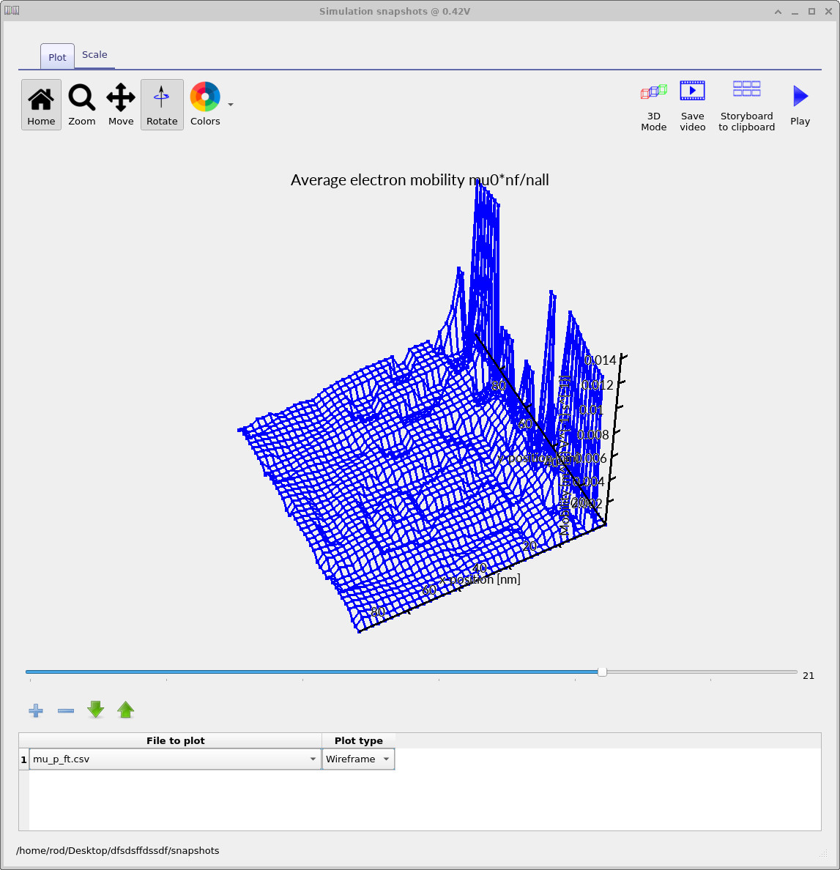Remove plot row with minus icon

[x=66, y=710]
